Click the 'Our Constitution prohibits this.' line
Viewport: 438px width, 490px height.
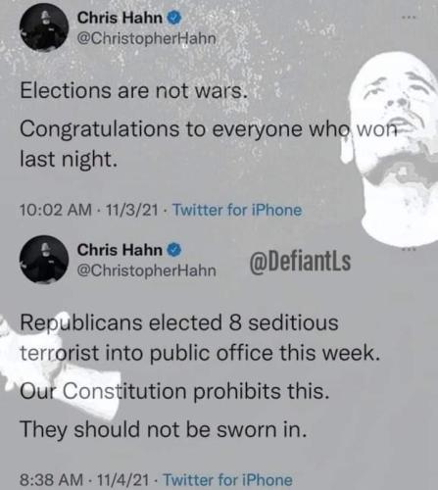click(174, 391)
